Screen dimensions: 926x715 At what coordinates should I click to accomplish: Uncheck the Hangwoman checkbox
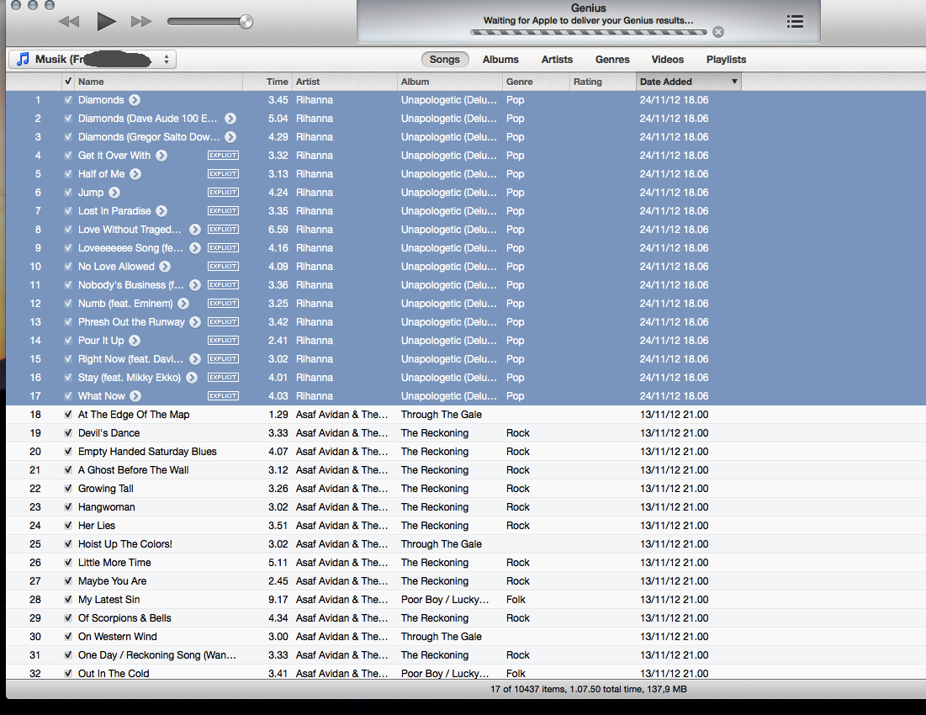point(68,506)
